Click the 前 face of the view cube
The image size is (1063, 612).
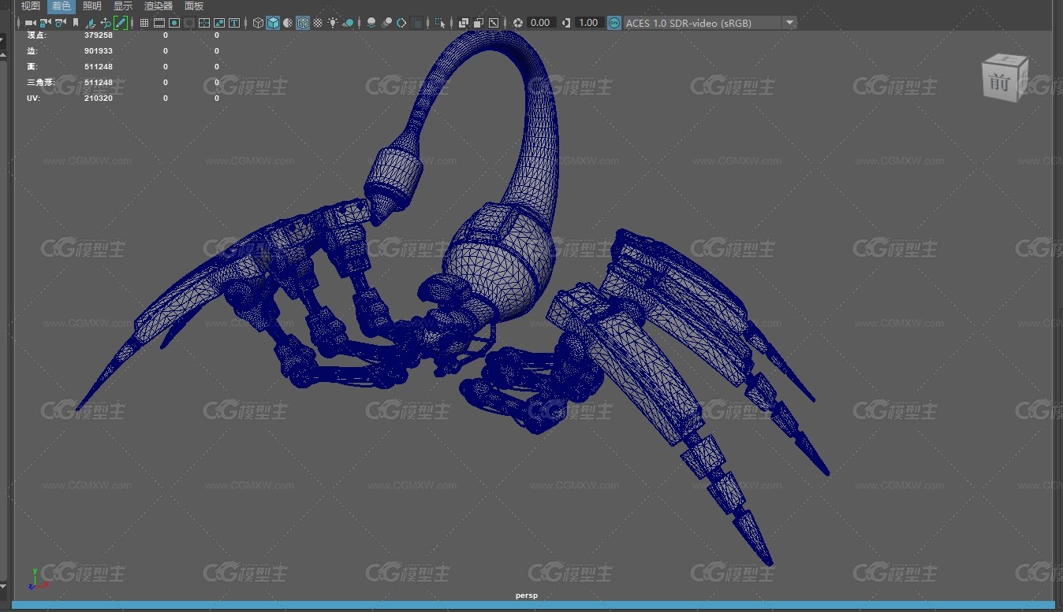1000,83
